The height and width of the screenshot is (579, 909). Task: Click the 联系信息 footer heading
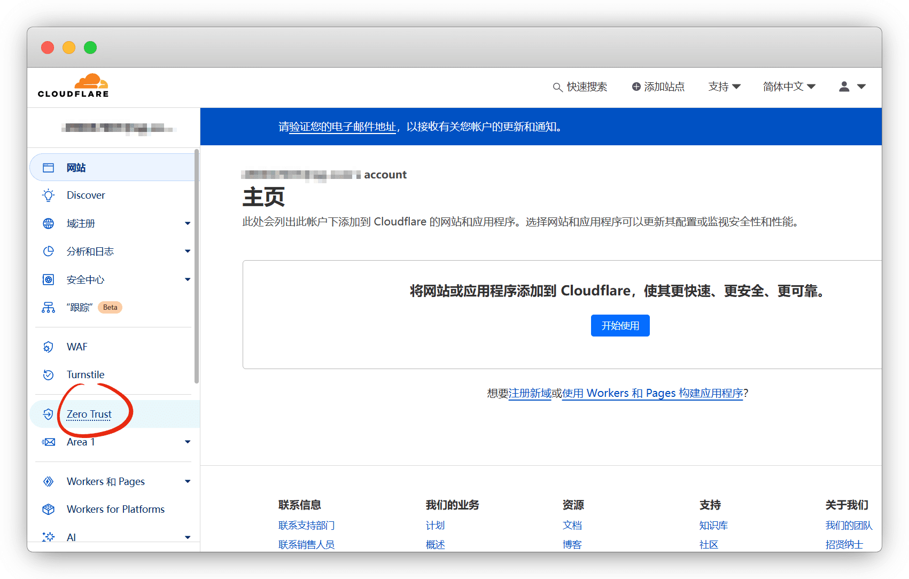(x=299, y=505)
